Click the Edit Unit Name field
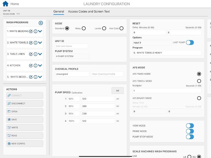The height and width of the screenshot is (158, 211). 71,46
